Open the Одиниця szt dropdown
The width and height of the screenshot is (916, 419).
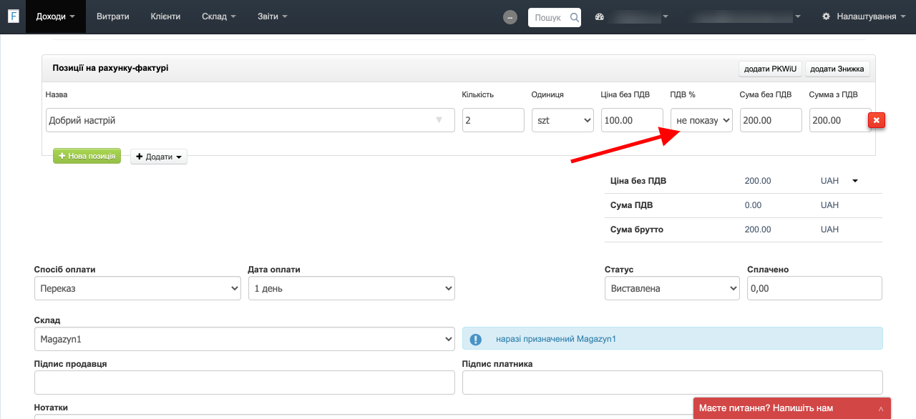point(562,120)
